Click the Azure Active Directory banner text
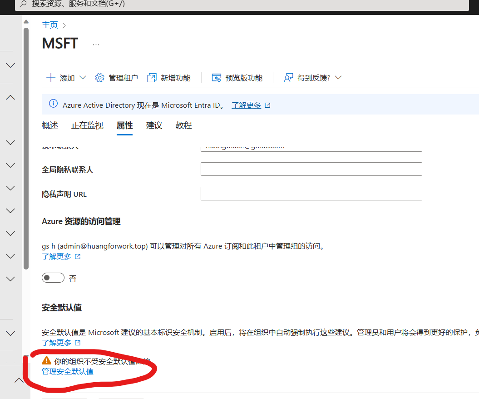479x399 pixels. point(144,105)
